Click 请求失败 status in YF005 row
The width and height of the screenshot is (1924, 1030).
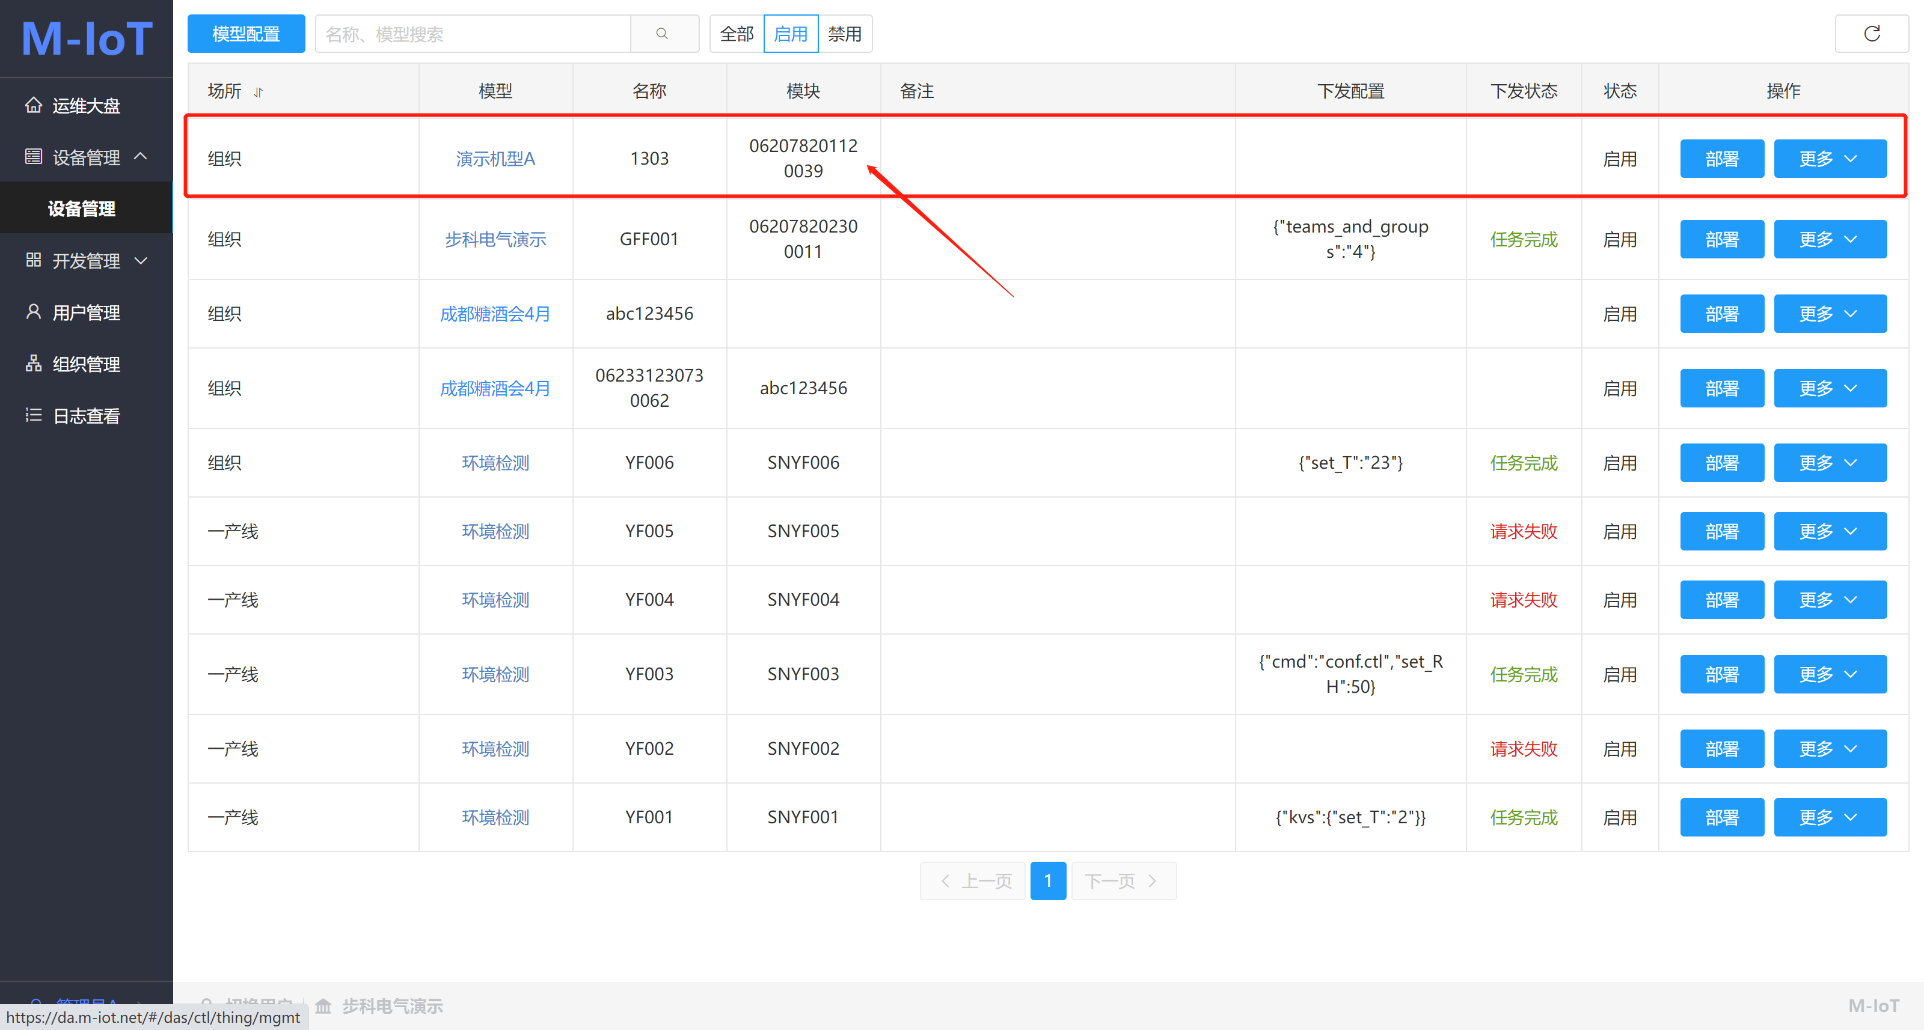point(1524,531)
